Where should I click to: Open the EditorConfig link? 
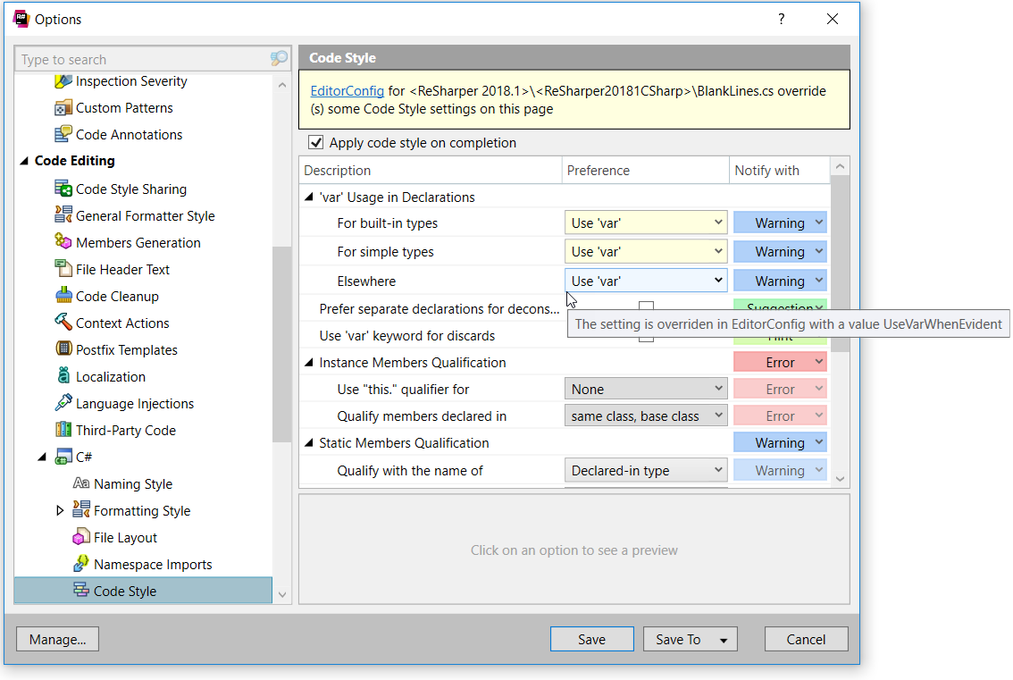click(x=347, y=91)
